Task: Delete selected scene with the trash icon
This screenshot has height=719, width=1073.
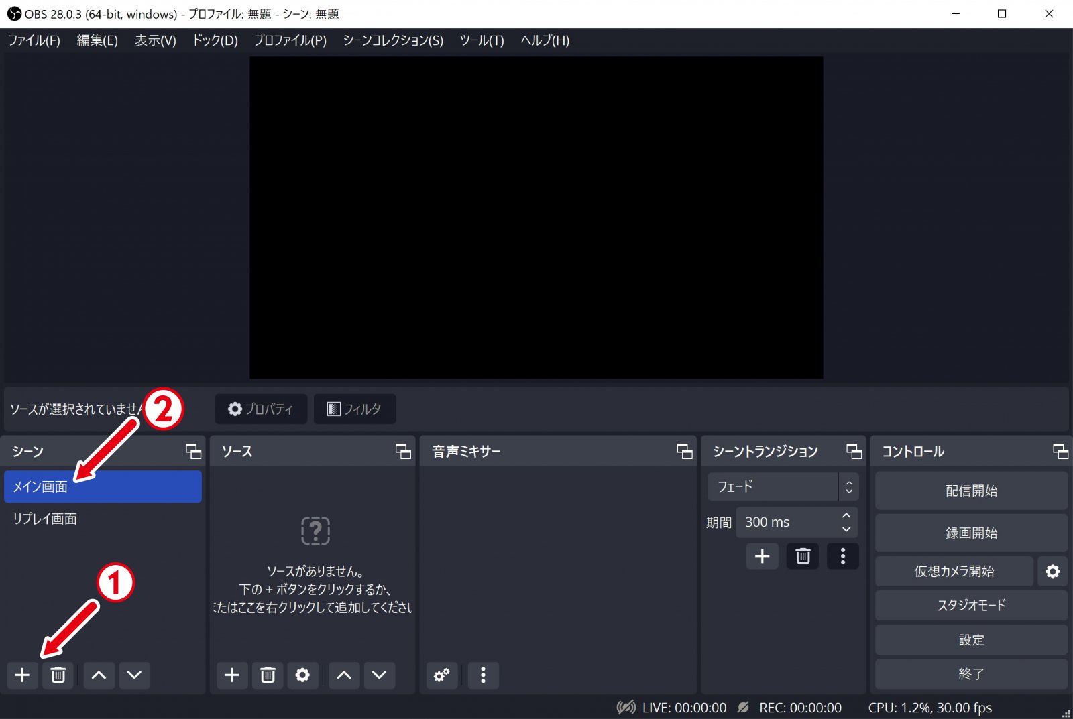Action: tap(58, 675)
